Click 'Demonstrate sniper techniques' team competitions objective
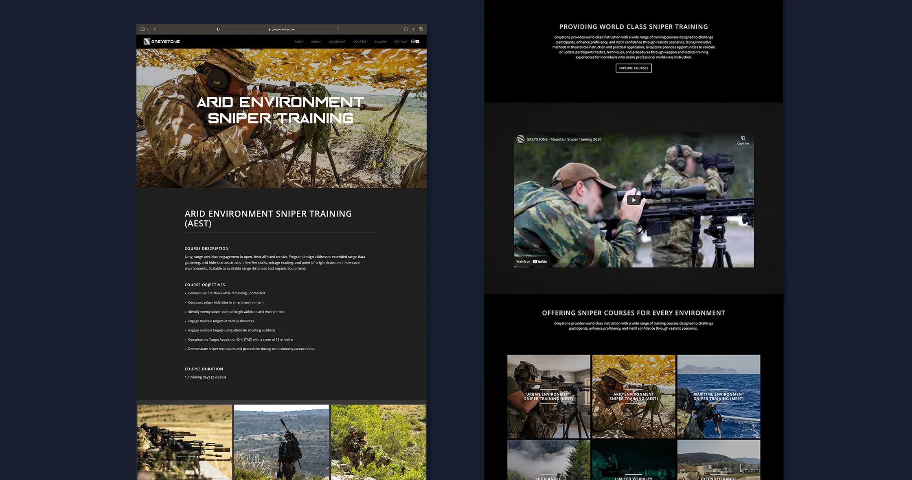 pyautogui.click(x=251, y=349)
